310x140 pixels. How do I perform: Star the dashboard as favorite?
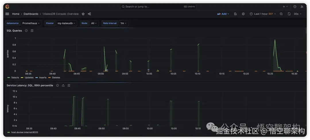[83, 14]
